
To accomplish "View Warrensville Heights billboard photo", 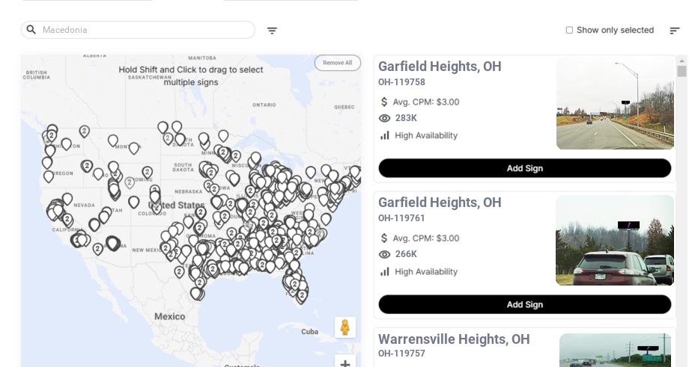I will pos(615,350).
